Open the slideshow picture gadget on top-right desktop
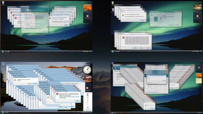Screen dimensions: 203x114 point(197,7)
